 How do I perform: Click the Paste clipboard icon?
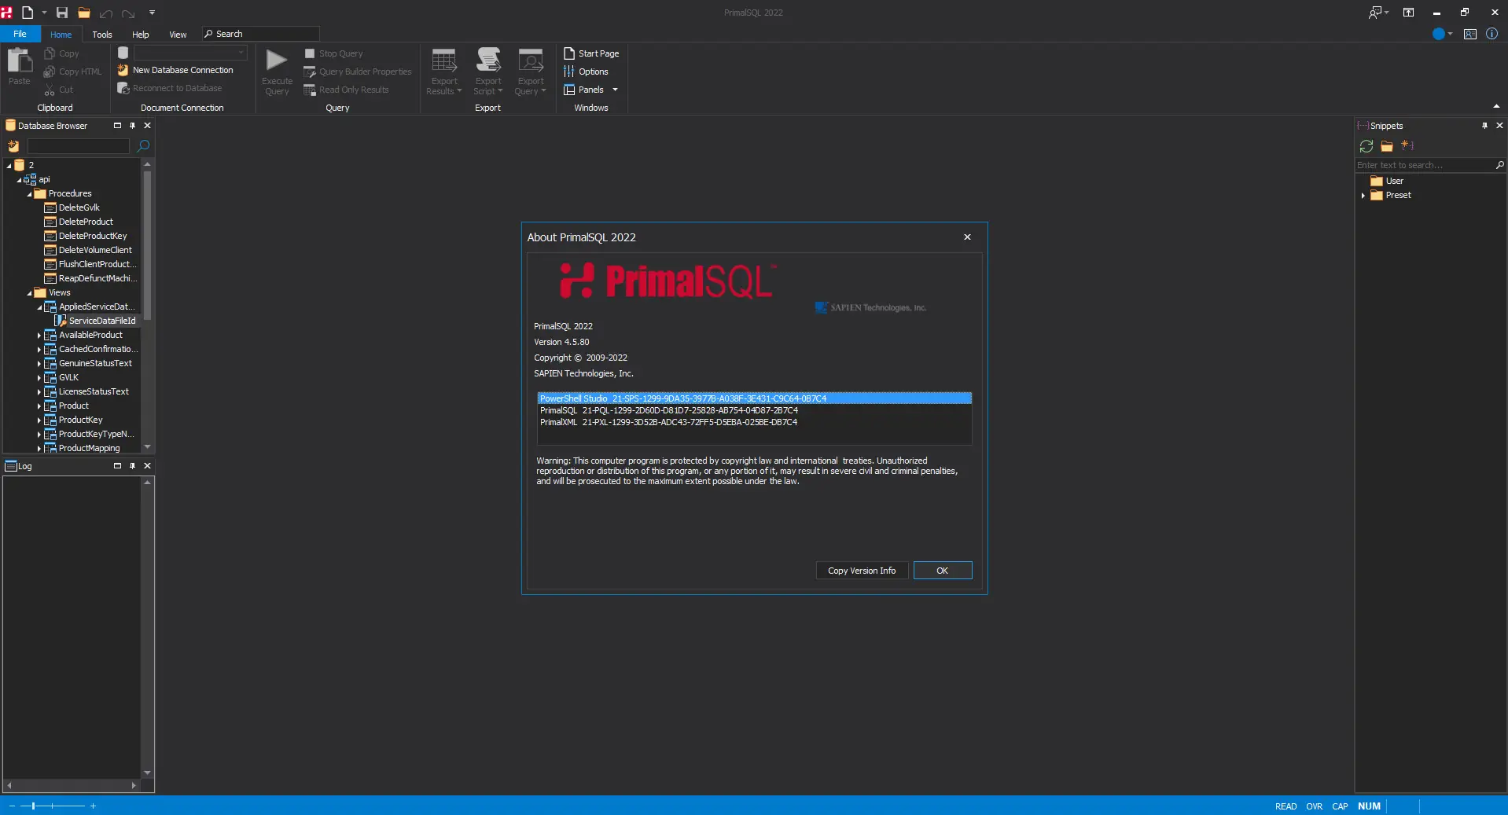tap(20, 61)
